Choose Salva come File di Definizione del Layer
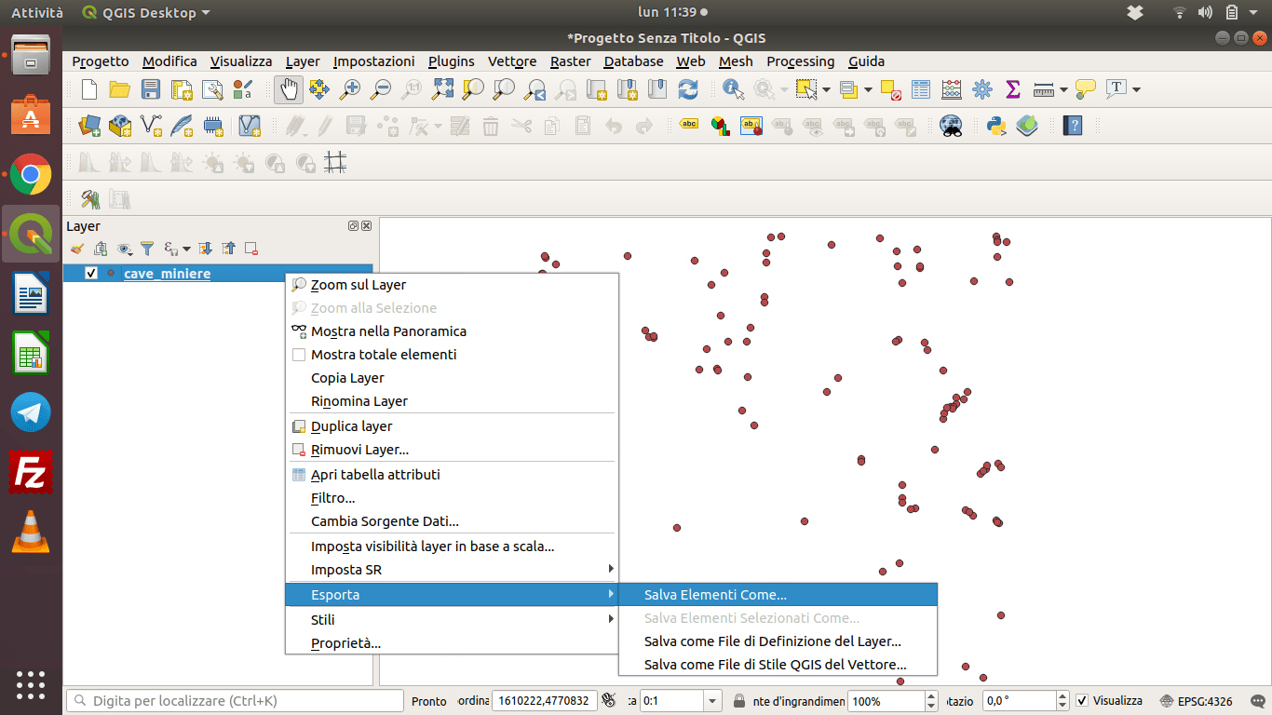 [778, 641]
